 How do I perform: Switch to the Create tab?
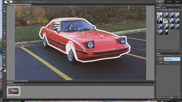point(169,2)
